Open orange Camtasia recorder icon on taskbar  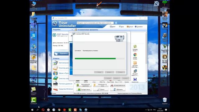(75, 110)
